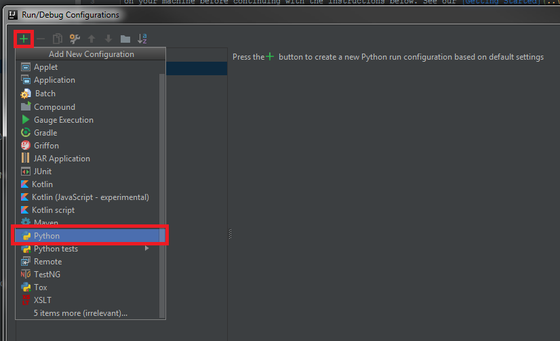
Task: Expand the Python tests submenu arrow
Action: 147,248
